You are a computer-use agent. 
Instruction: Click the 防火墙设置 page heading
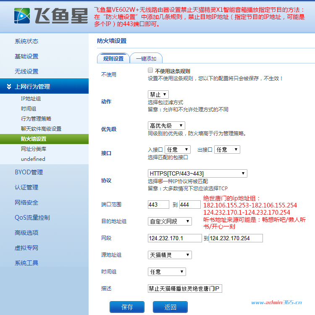tap(112, 41)
